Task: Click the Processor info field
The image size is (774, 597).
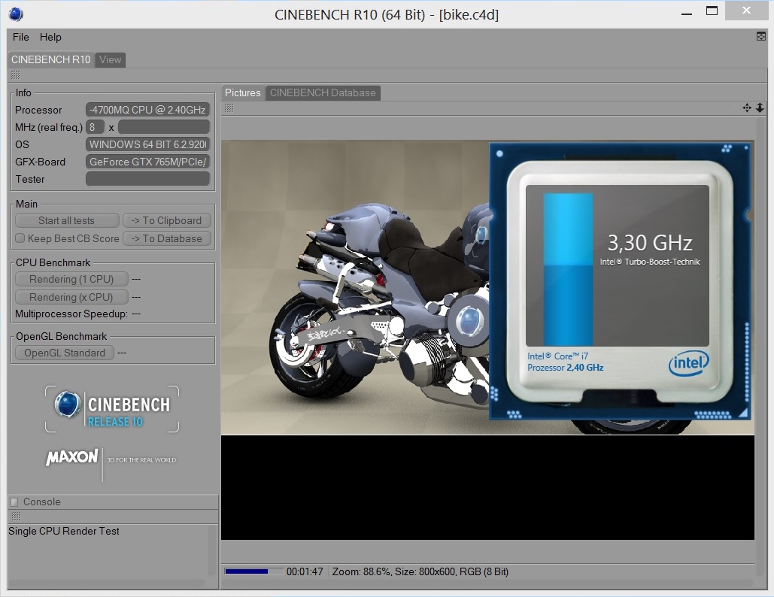Action: point(147,110)
